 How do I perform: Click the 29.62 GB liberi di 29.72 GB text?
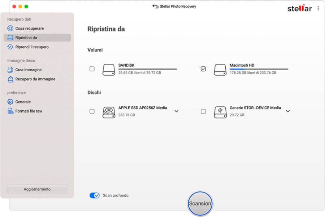pos(139,72)
